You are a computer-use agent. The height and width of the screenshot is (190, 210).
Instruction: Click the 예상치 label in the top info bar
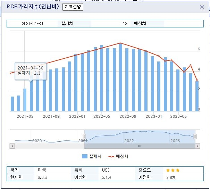tap(140, 24)
